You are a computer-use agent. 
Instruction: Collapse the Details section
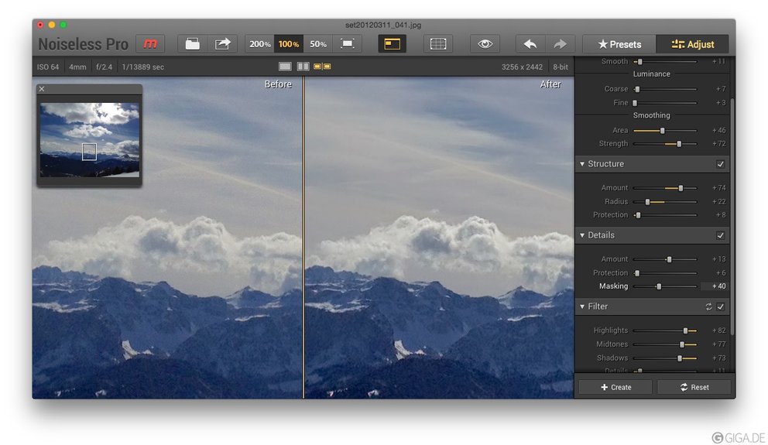[x=582, y=235]
